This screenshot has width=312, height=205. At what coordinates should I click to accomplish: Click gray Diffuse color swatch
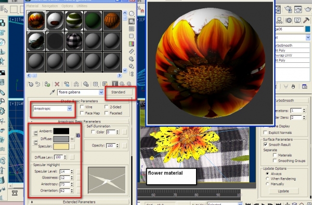(61, 139)
